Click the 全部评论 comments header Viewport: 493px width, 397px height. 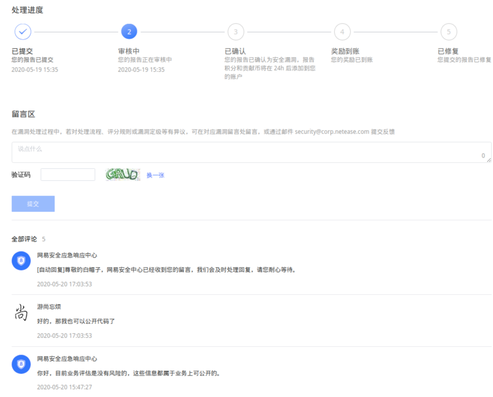[24, 238]
